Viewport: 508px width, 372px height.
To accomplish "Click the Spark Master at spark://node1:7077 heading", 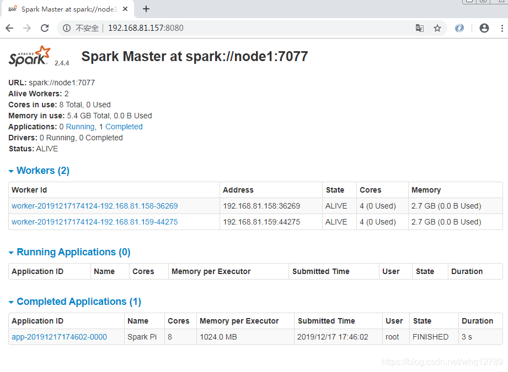I will (x=194, y=57).
